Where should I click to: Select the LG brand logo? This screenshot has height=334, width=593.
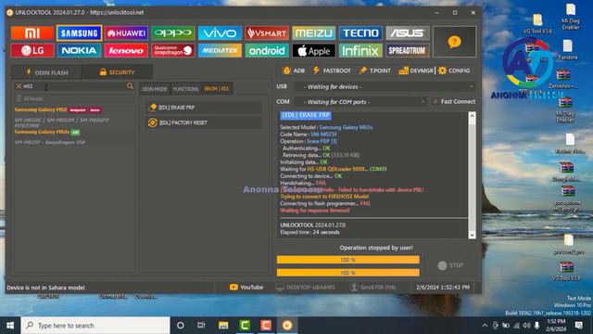pyautogui.click(x=32, y=50)
